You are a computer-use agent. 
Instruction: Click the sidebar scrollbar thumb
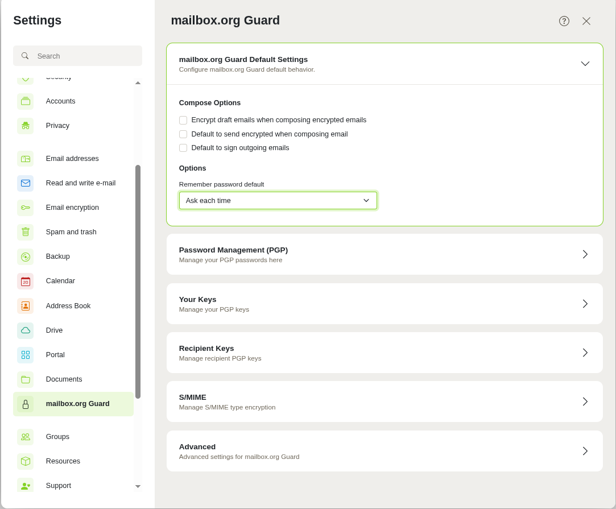[138, 282]
